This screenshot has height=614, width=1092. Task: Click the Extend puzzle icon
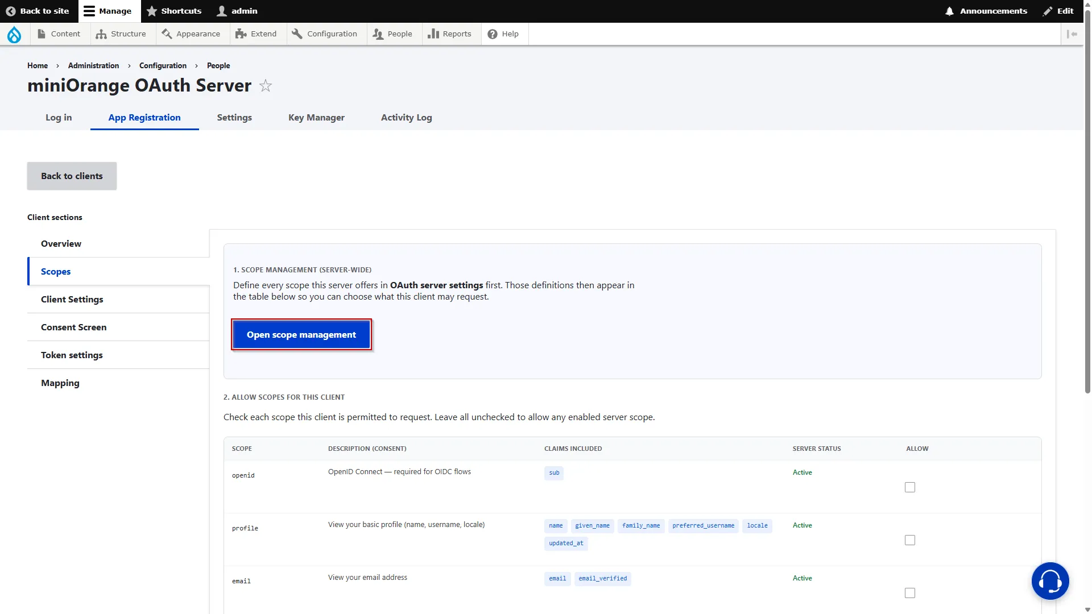[x=241, y=34]
